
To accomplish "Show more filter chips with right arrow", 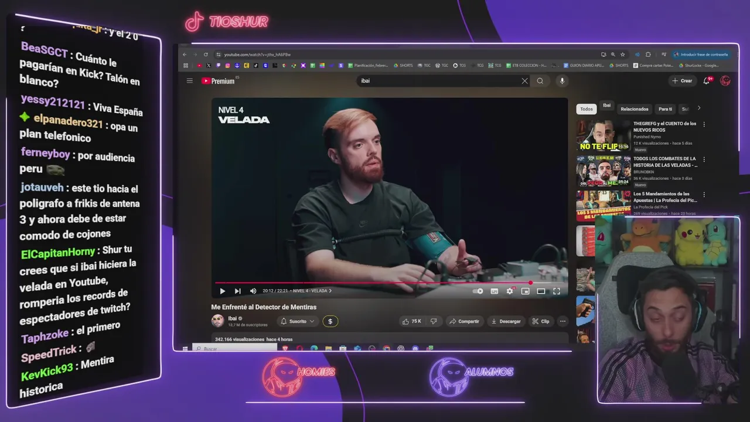I will 698,108.
